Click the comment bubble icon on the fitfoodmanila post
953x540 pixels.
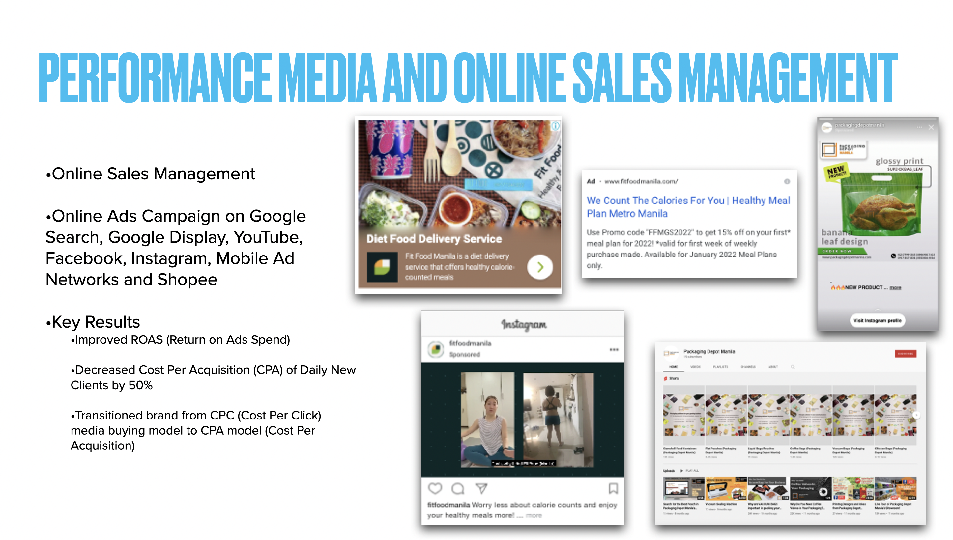click(459, 489)
